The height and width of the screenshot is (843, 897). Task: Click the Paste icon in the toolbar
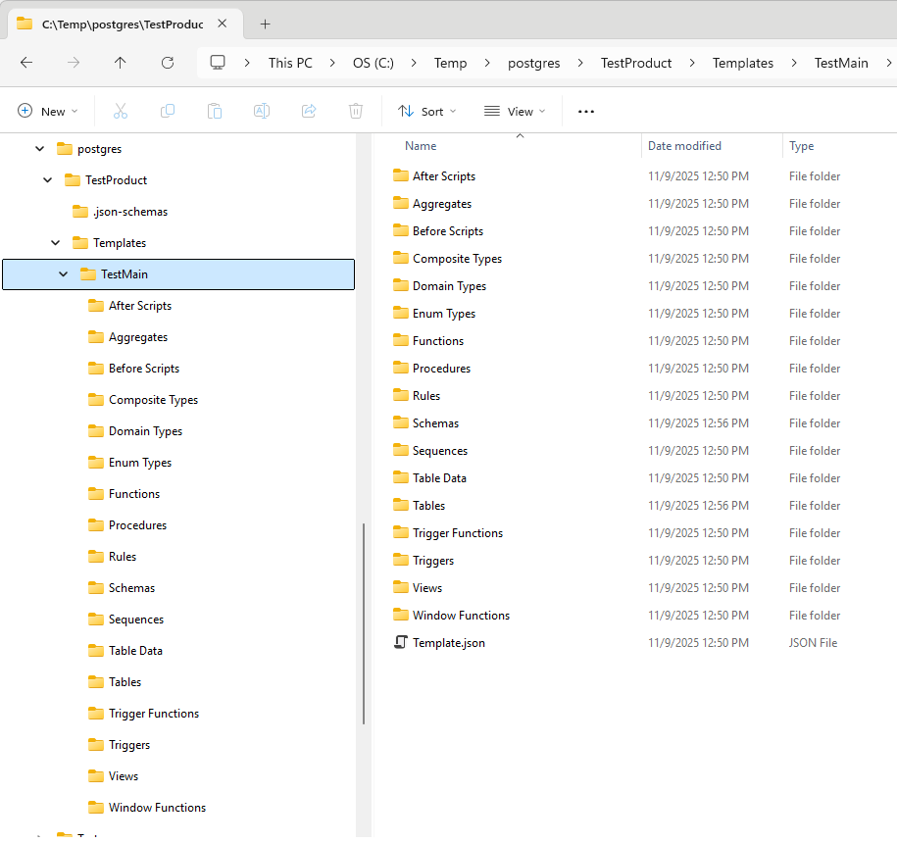click(x=214, y=111)
